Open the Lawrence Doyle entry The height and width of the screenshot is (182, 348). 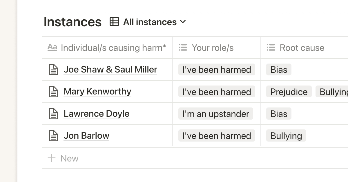(97, 114)
